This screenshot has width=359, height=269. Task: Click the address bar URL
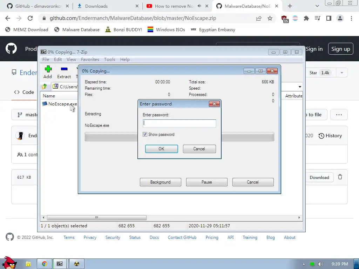tap(133, 18)
